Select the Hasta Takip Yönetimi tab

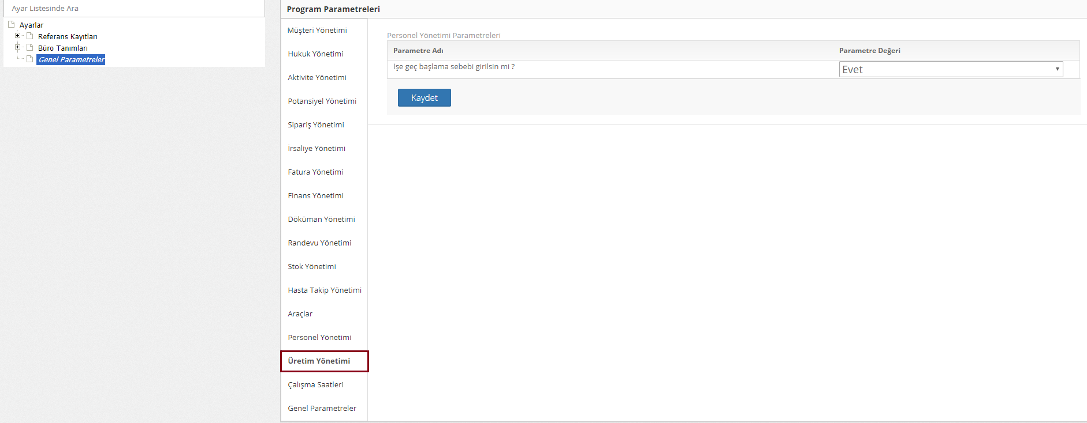point(325,290)
